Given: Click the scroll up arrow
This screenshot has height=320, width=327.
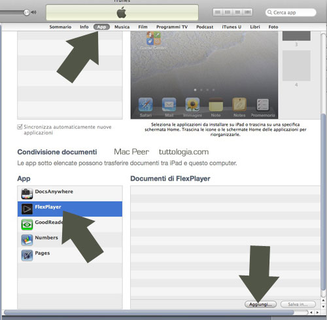Looking at the screenshot, I should [x=323, y=300].
